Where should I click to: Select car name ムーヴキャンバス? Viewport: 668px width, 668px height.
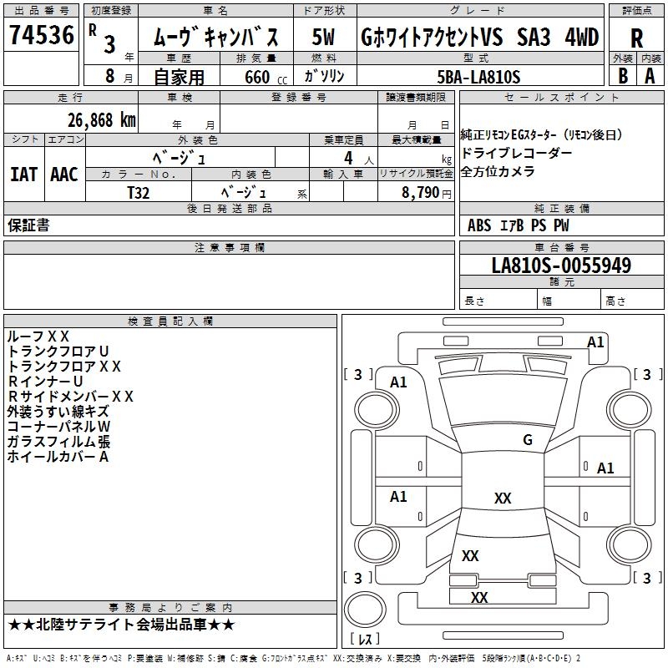(215, 37)
